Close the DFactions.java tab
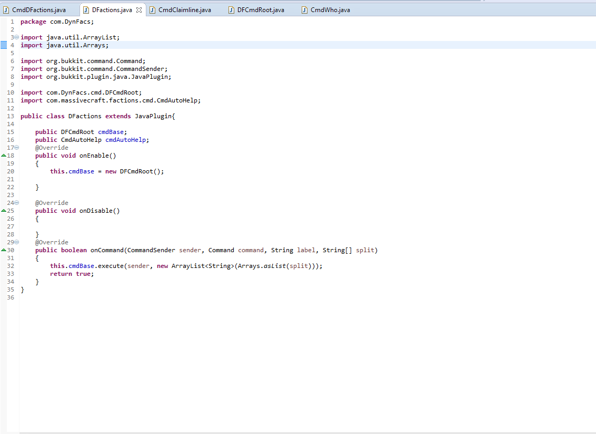Screen dimensions: 596x434 pyautogui.click(x=139, y=10)
